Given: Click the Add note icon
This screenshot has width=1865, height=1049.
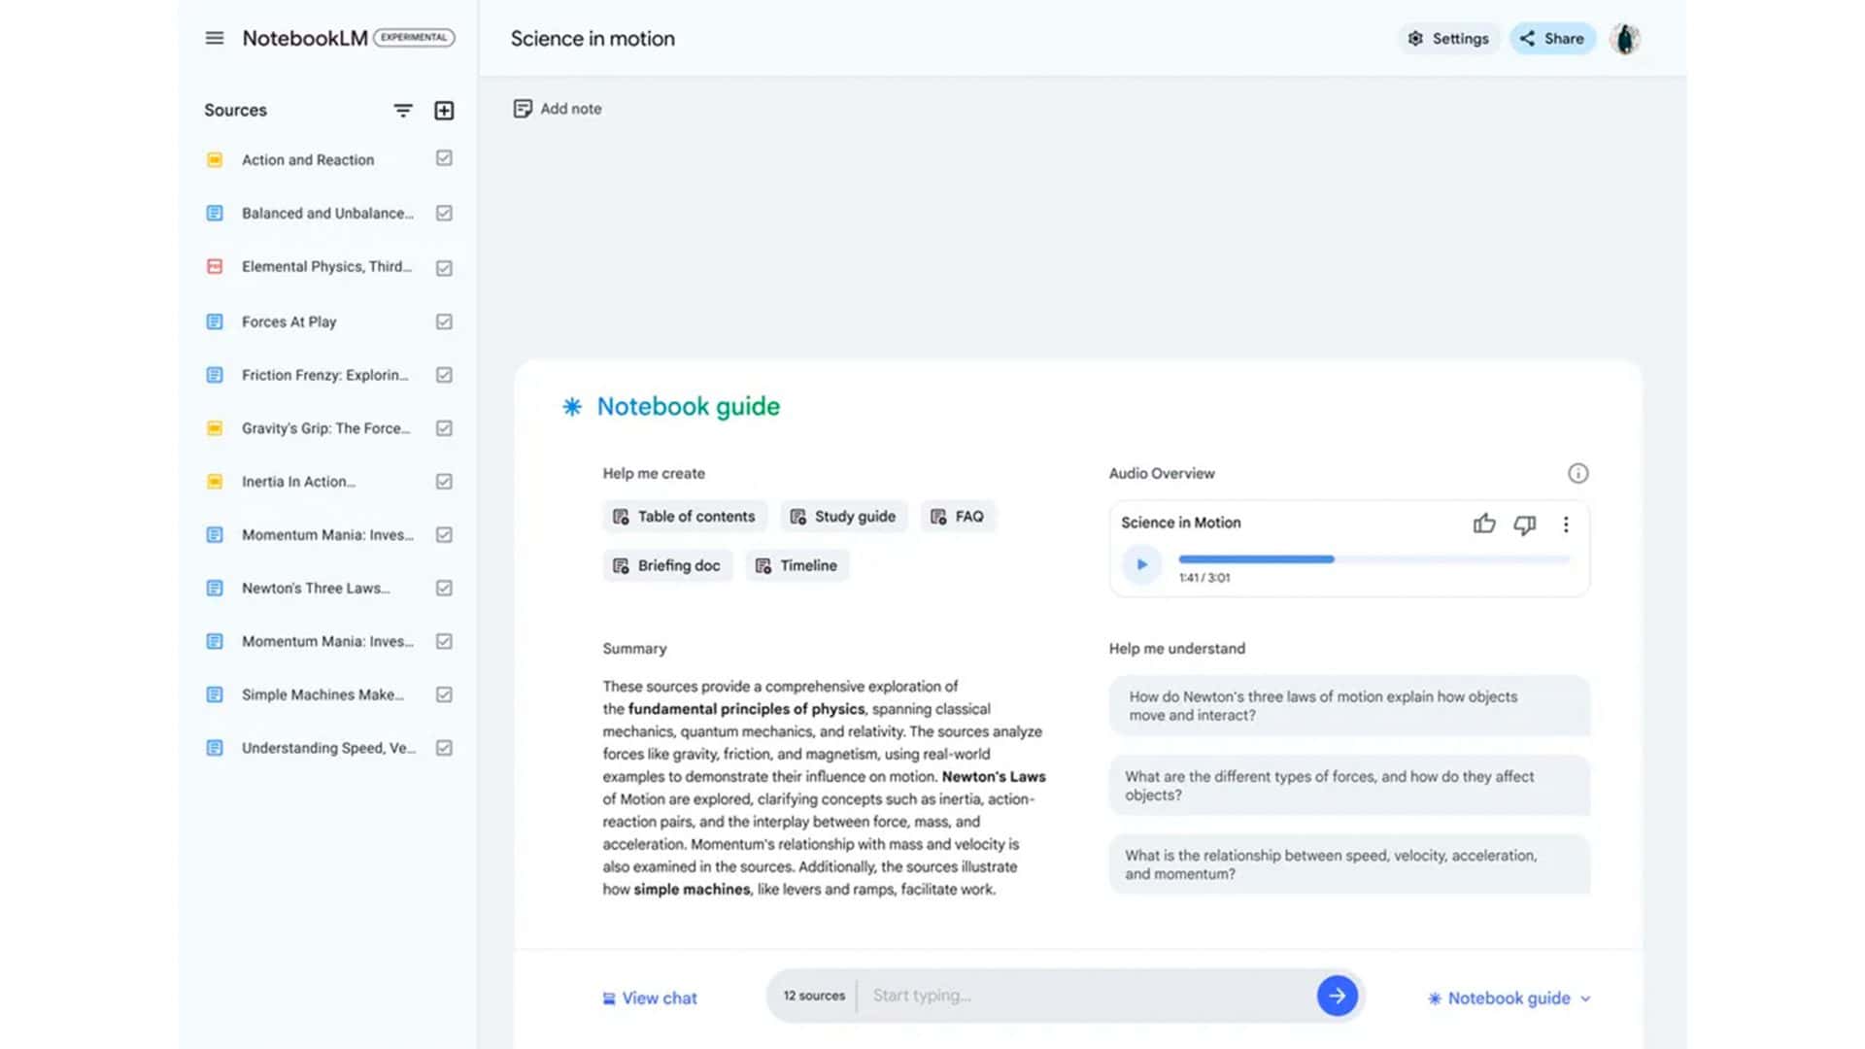Looking at the screenshot, I should (523, 108).
